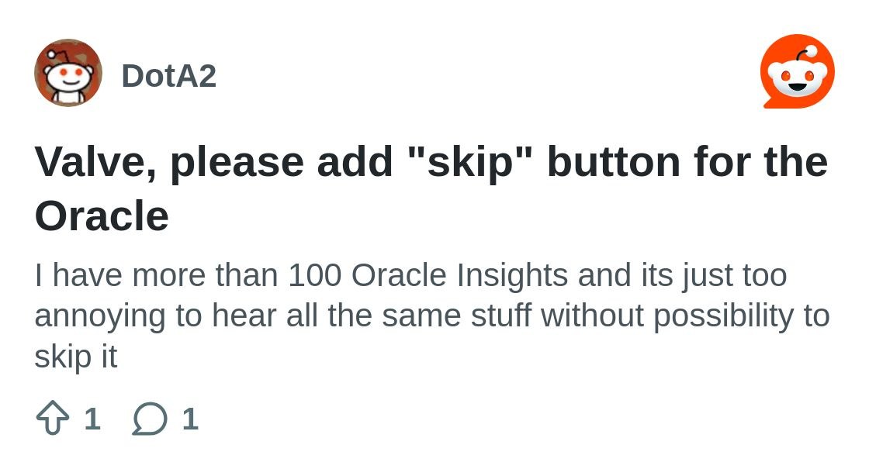Open the post titled Valve please add skip
This screenshot has width=869, height=476.
click(431, 188)
